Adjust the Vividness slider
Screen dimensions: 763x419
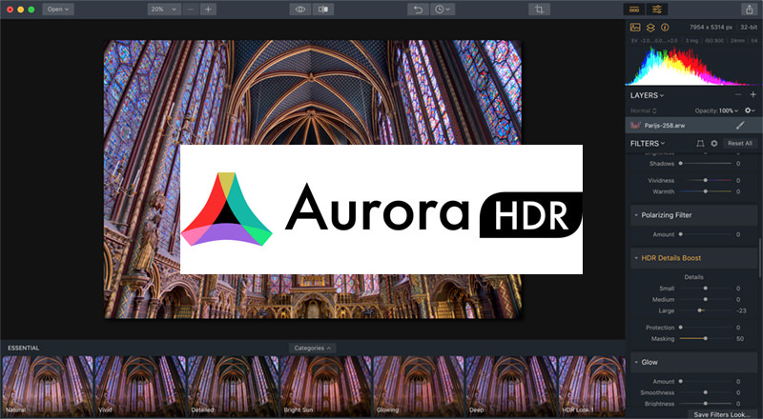point(706,180)
